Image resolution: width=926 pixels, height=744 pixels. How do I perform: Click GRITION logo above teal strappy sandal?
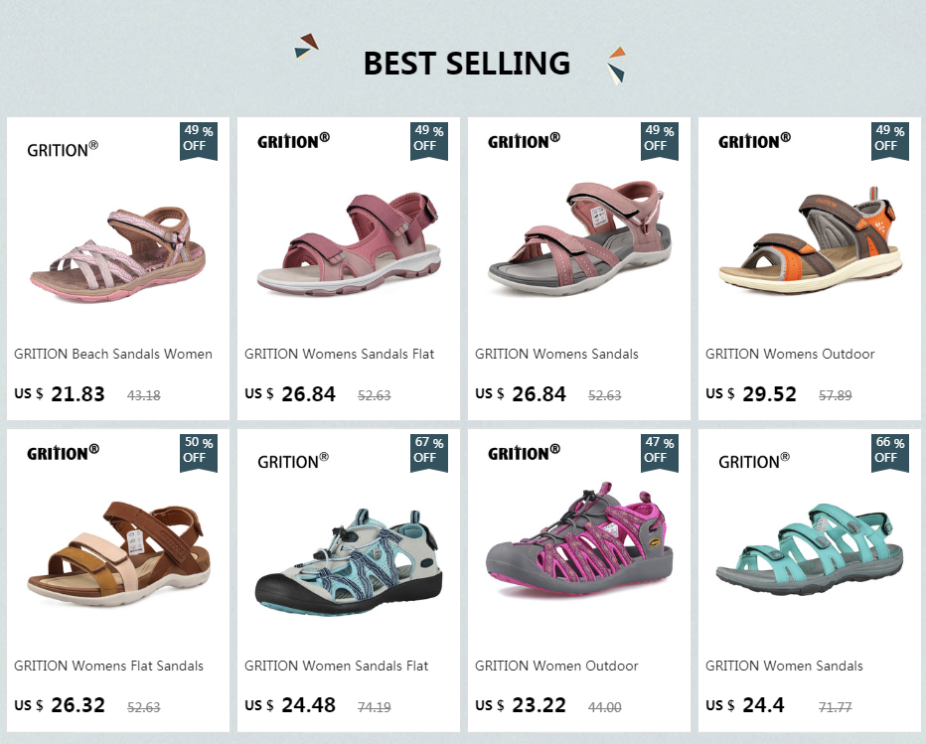click(754, 460)
